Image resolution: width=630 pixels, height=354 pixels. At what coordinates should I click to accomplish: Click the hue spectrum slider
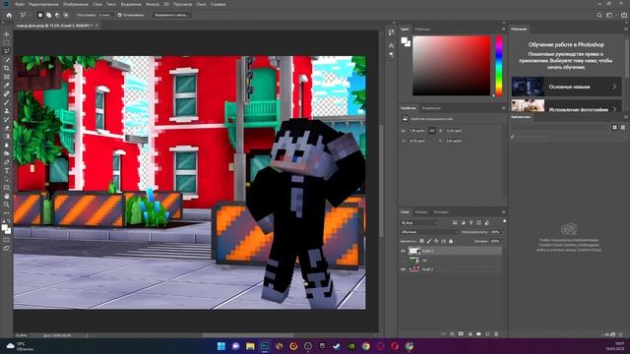[x=499, y=66]
